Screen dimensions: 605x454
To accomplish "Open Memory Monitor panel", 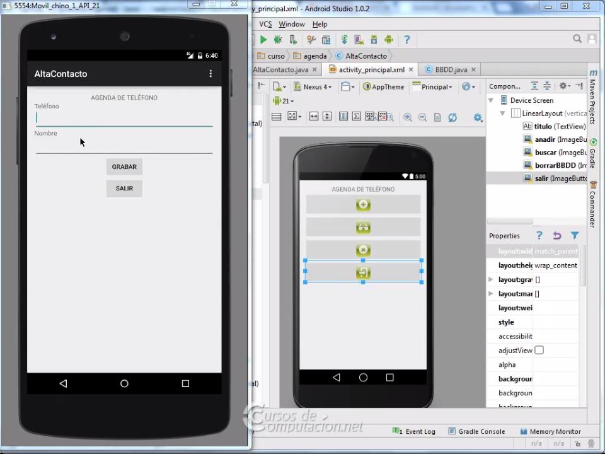I will 551,431.
